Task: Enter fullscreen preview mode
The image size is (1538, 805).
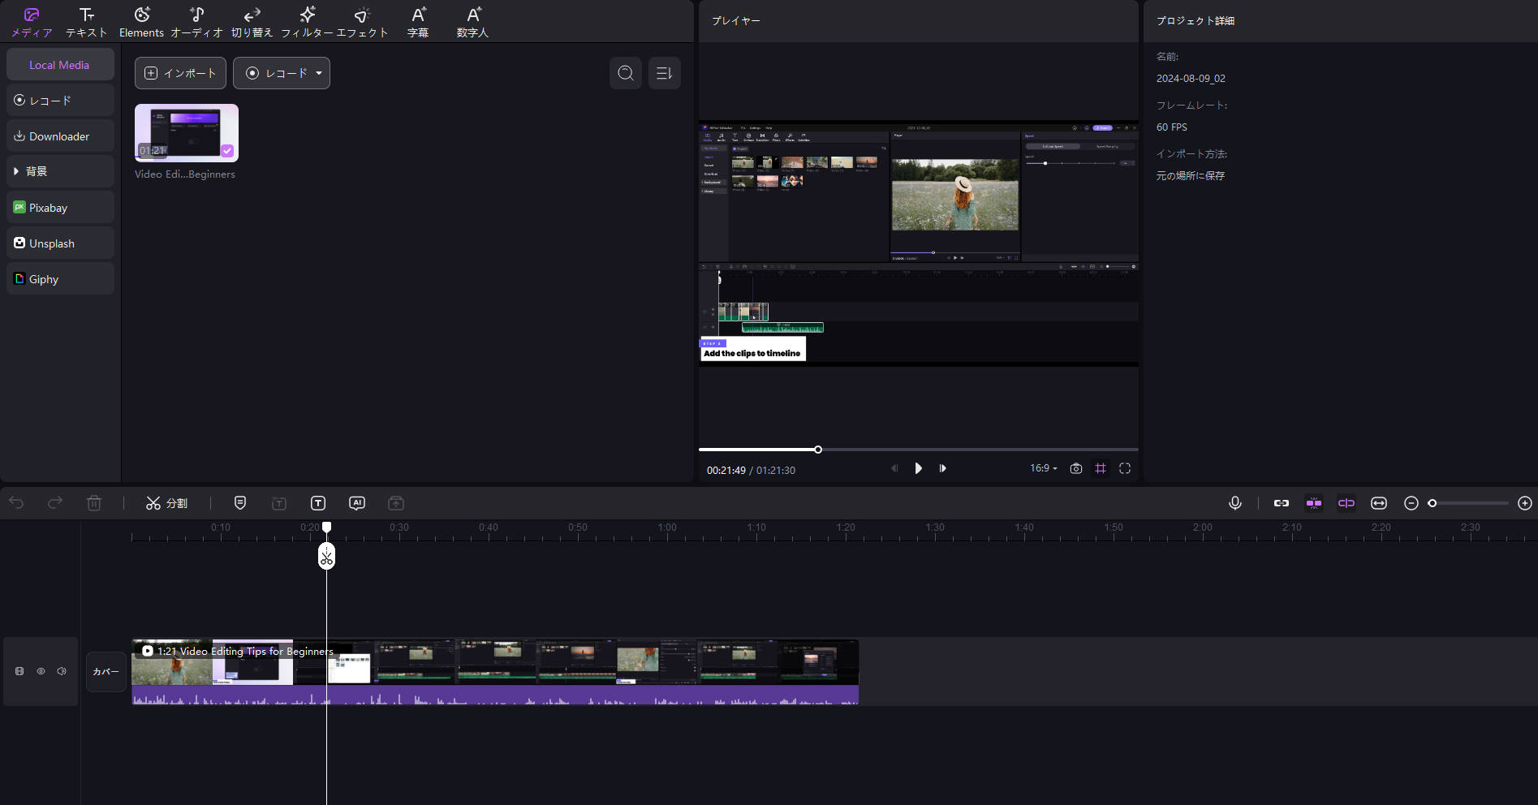Action: click(1125, 468)
